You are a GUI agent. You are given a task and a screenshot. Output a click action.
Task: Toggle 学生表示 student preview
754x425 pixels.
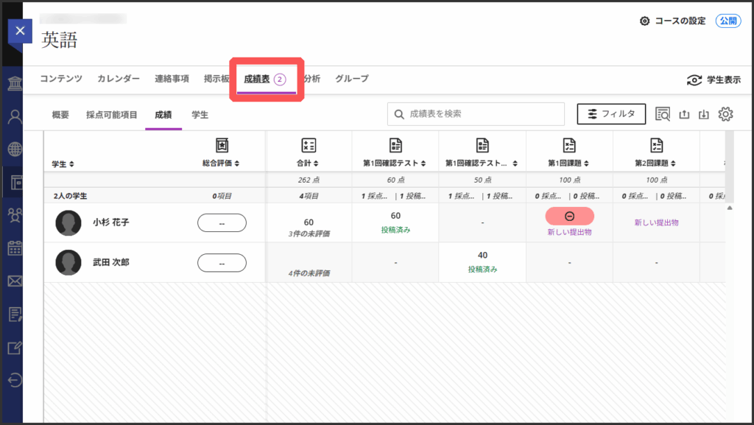713,80
